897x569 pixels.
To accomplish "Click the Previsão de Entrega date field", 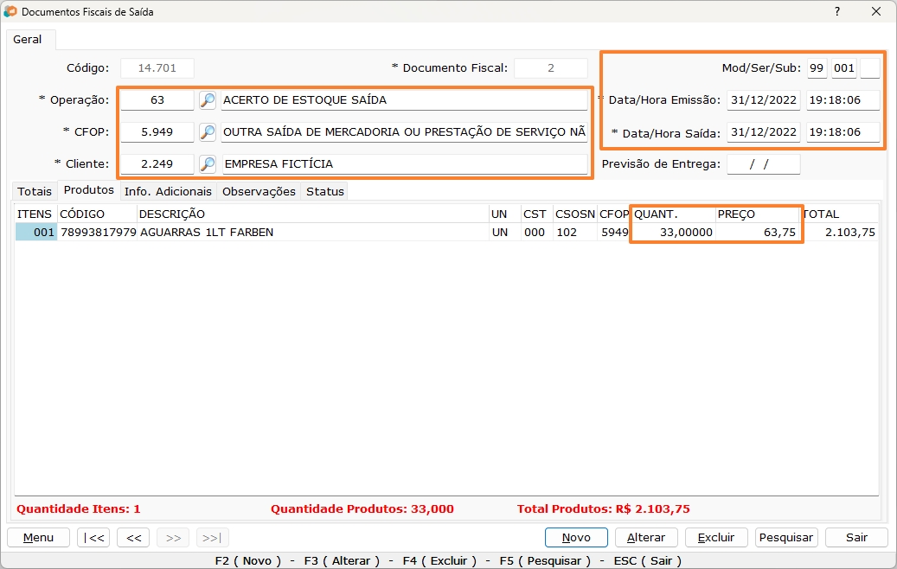I will click(x=763, y=163).
